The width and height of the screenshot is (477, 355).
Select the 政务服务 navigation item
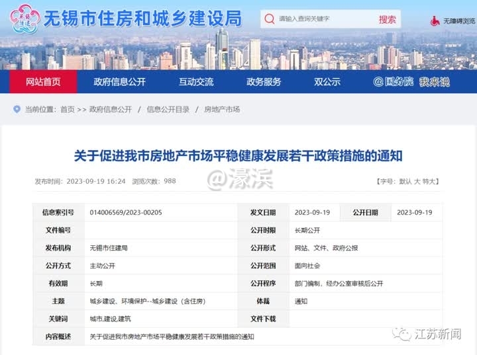point(264,82)
